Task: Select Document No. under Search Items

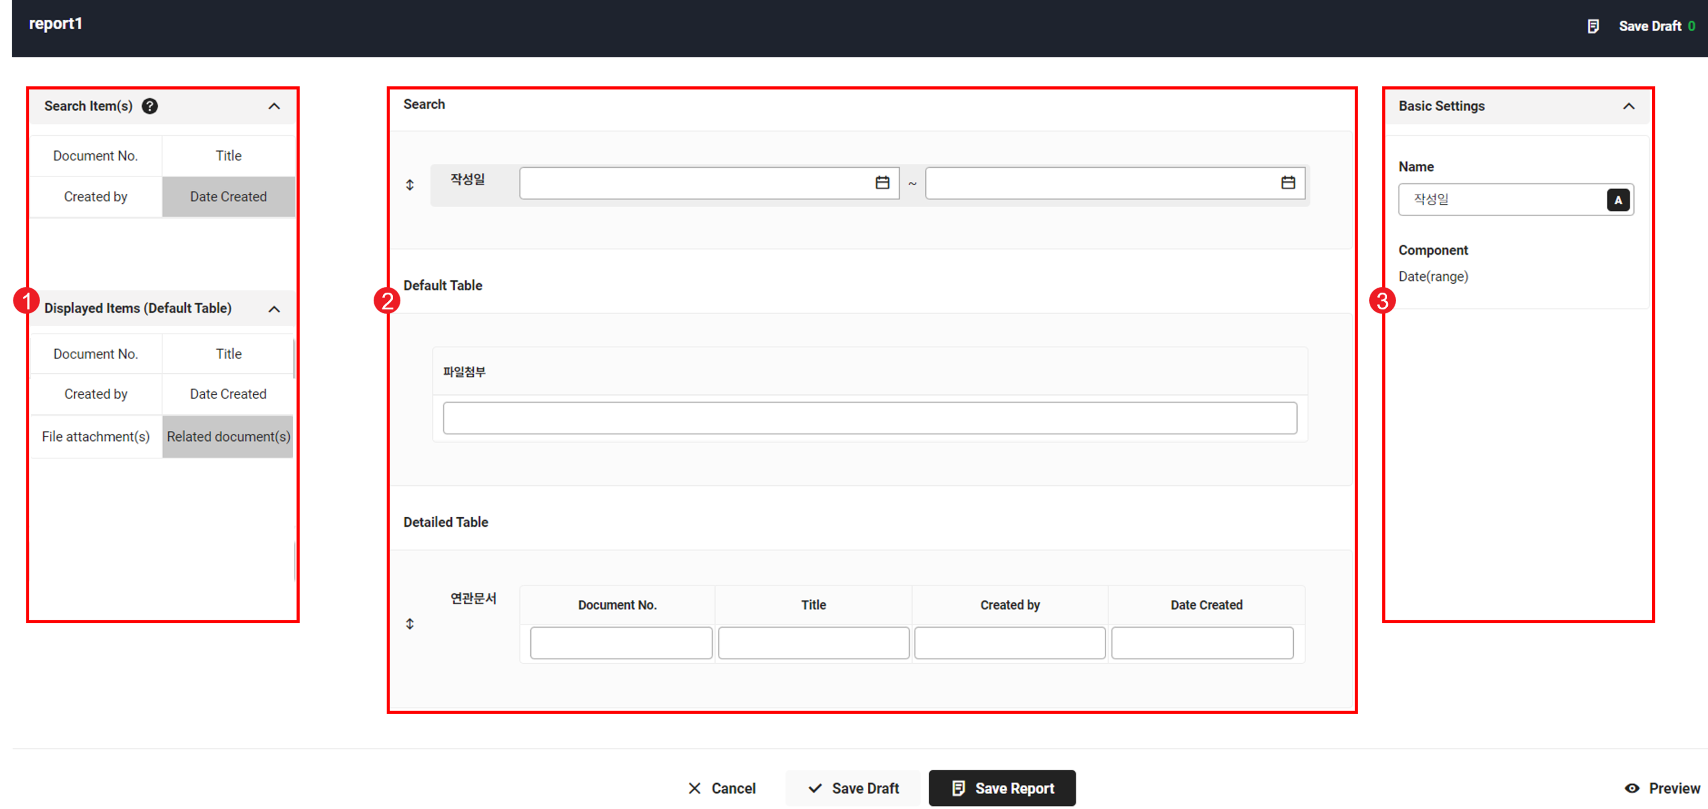Action: pos(95,156)
